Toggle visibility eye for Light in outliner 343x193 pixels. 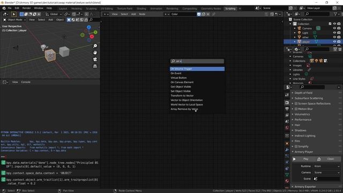tap(334, 33)
